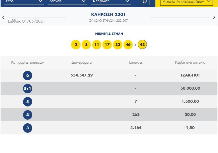Select the category 5 circle badge
This screenshot has width=218, height=153.
pos(28,102)
